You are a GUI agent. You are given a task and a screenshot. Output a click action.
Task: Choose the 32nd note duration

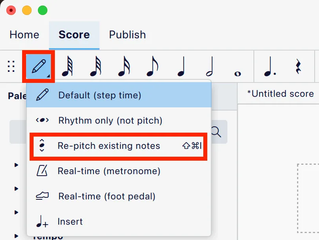[x=95, y=66]
